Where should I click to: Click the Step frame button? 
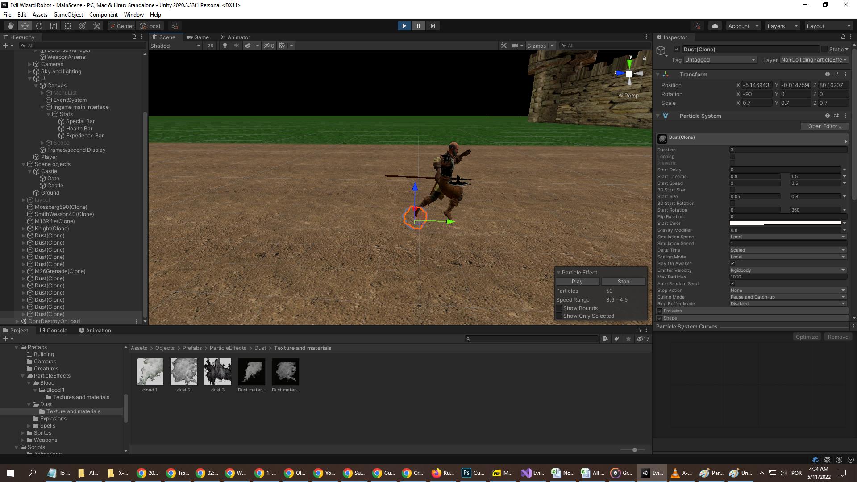click(433, 26)
